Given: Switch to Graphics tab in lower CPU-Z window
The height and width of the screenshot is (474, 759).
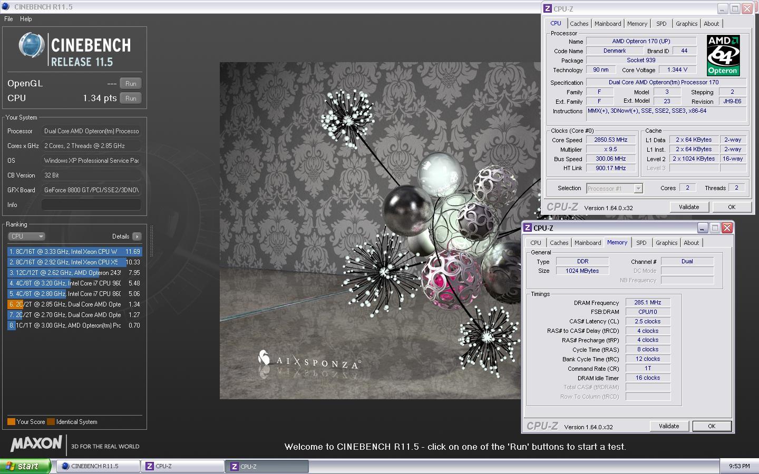Looking at the screenshot, I should (x=666, y=243).
